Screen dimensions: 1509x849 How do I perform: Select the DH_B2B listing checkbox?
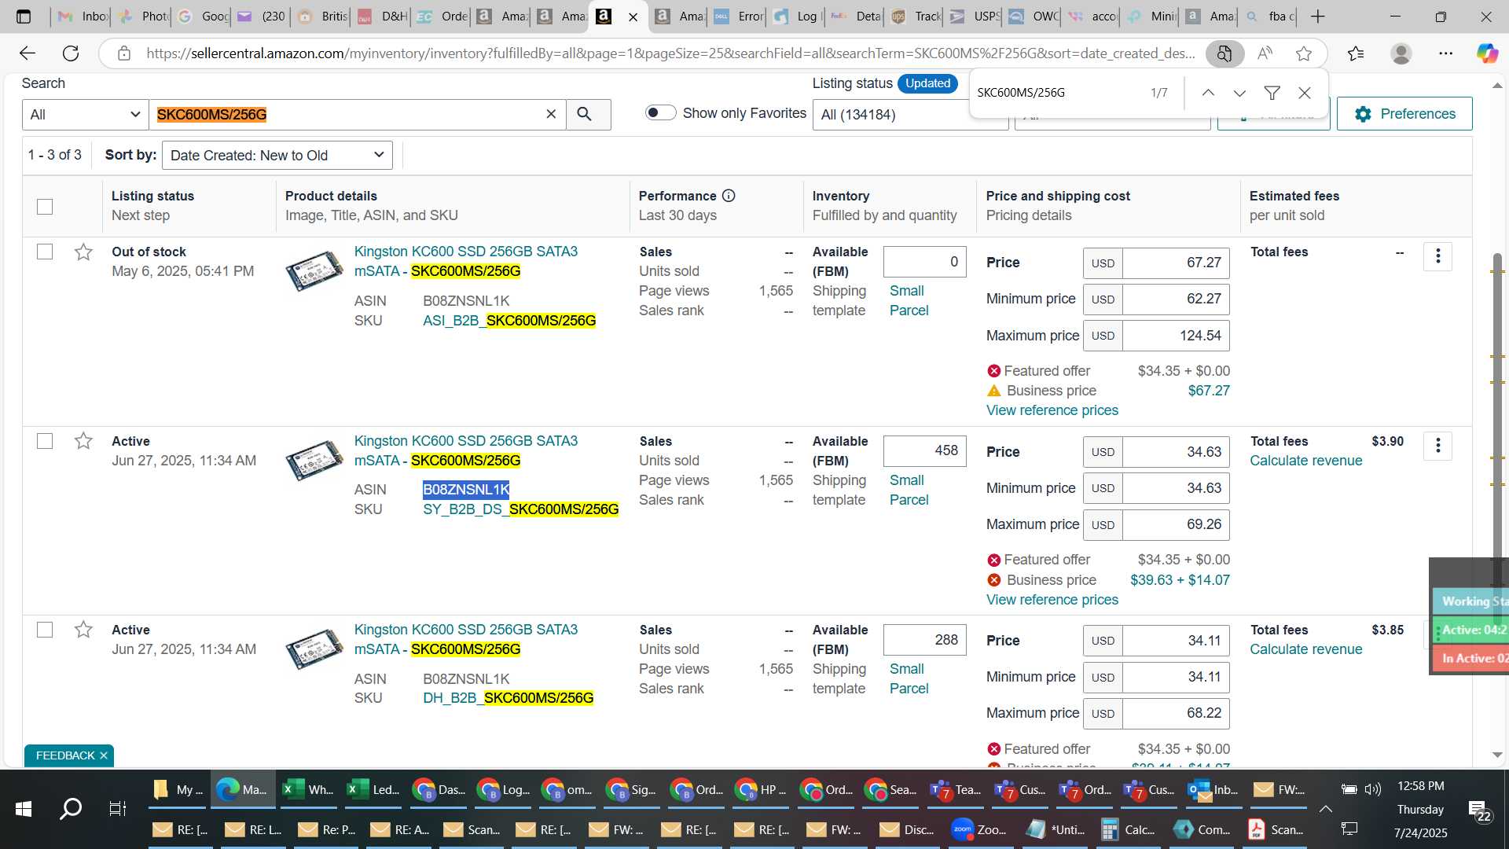point(45,630)
